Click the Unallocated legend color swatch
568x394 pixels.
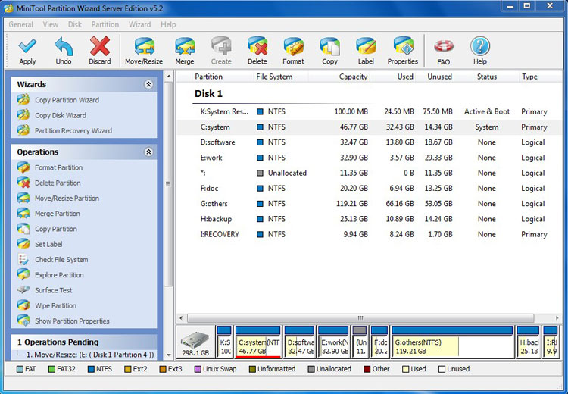click(x=311, y=369)
